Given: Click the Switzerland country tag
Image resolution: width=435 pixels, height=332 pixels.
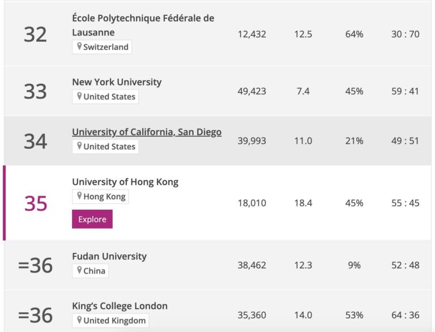Looking at the screenshot, I should click(102, 47).
